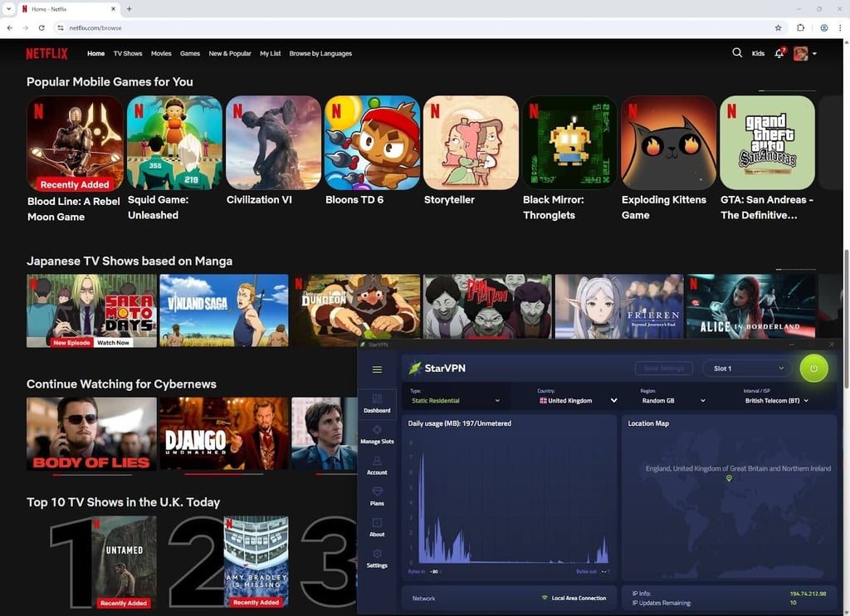Switch to the Kids profile link

tap(758, 54)
